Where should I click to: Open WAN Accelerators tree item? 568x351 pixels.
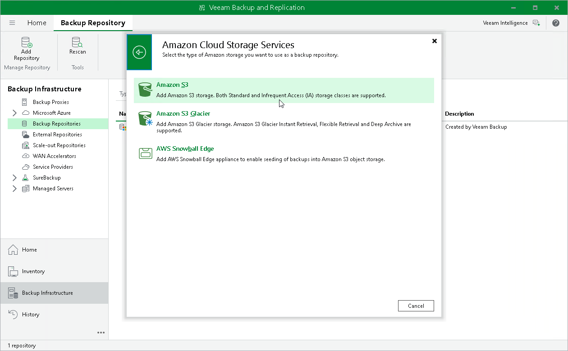(x=55, y=156)
